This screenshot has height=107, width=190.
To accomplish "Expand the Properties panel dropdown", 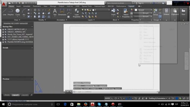I will pos(136,20).
